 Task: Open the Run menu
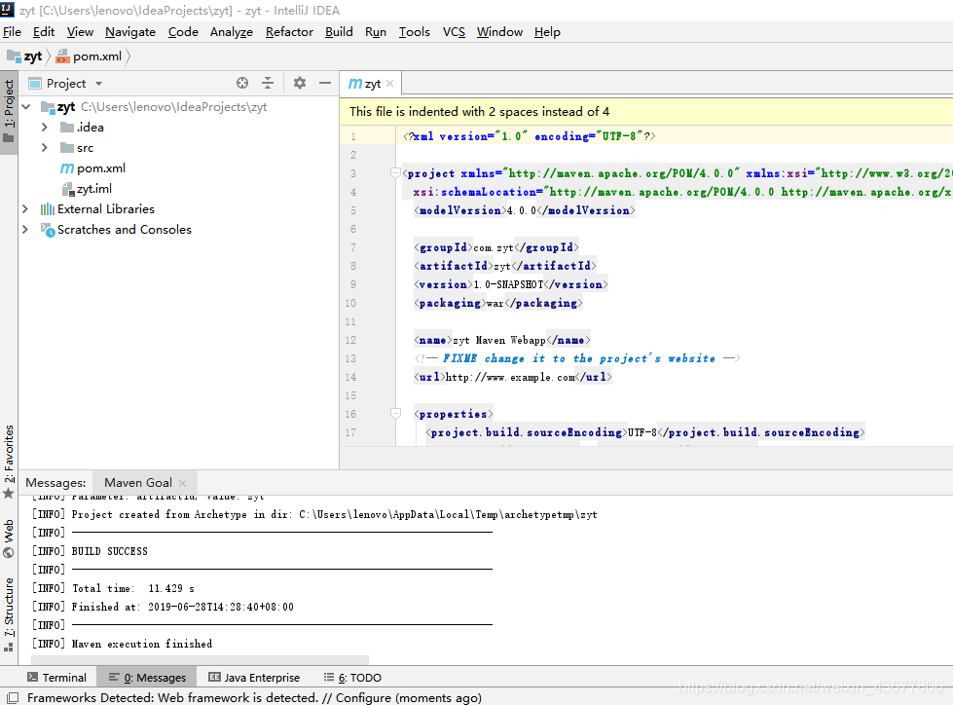tap(376, 31)
